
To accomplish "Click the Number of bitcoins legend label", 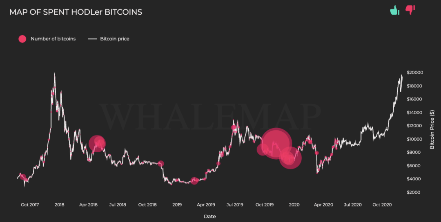I will [x=53, y=39].
